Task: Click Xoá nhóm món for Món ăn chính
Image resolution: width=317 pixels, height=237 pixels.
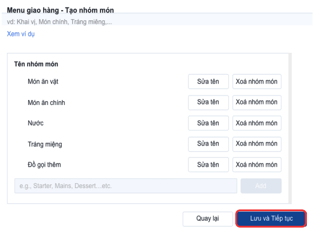Action: (257, 103)
